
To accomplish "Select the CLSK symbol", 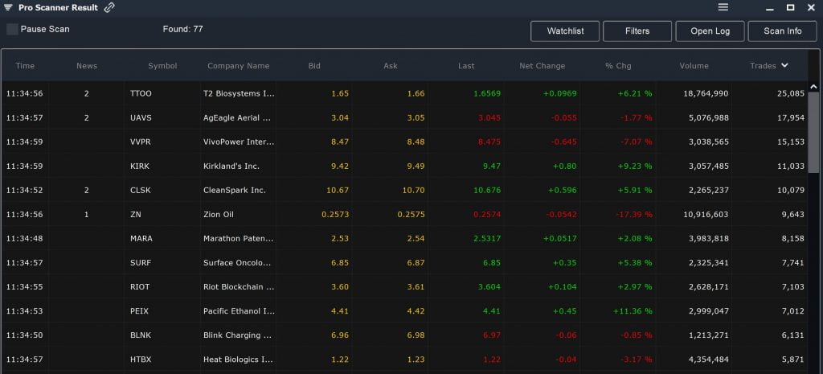I will [x=140, y=190].
